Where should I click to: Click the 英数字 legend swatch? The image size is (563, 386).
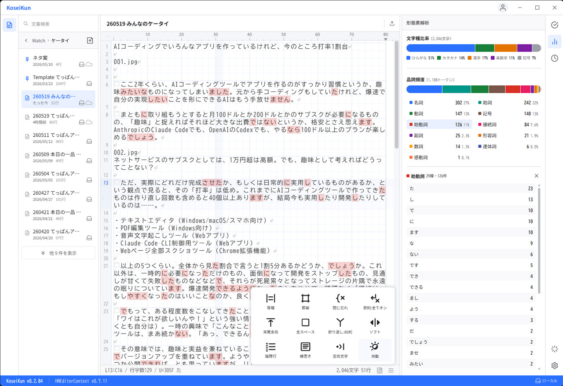pyautogui.click(x=493, y=58)
